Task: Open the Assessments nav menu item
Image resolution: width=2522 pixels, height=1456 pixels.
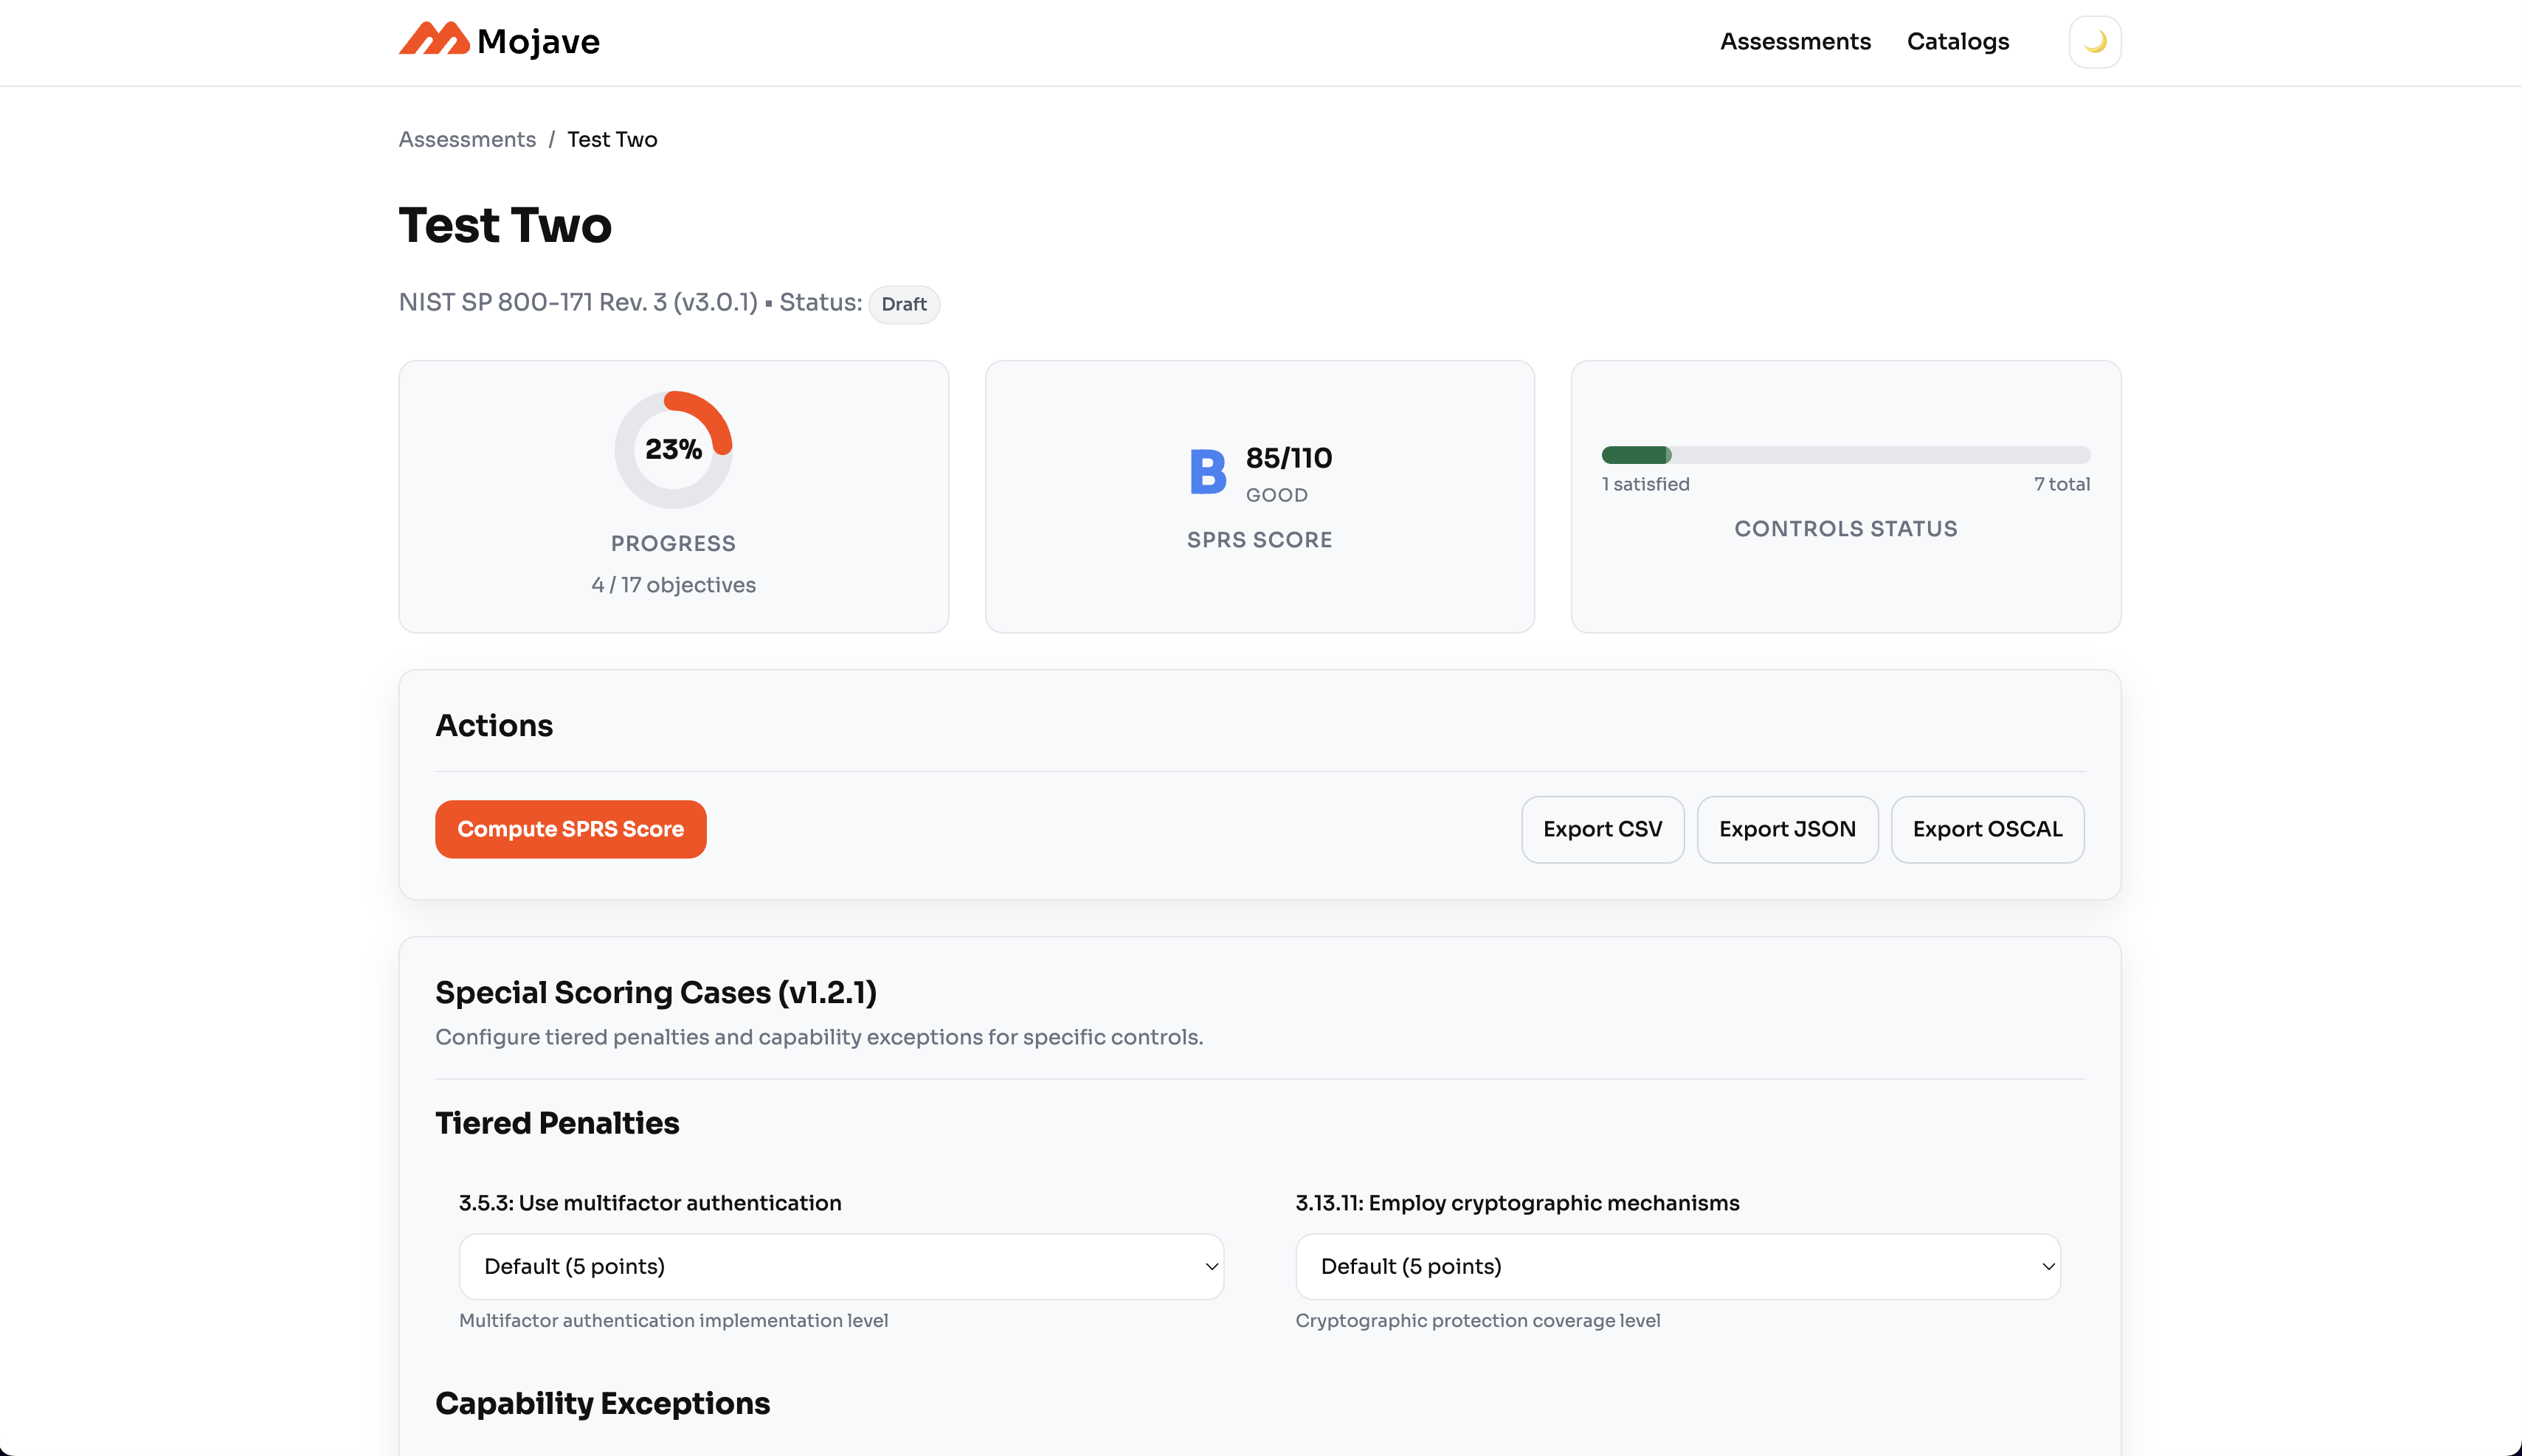Action: pyautogui.click(x=1794, y=42)
